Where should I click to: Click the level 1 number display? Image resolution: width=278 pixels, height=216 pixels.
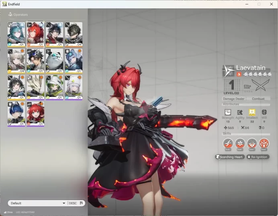coord(231,85)
